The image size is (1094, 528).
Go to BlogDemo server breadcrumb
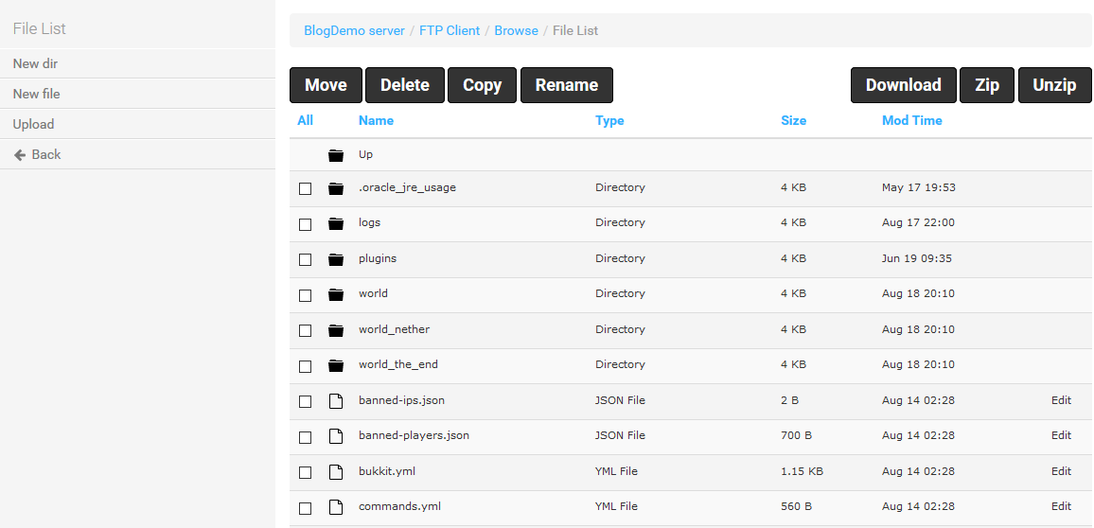[355, 30]
